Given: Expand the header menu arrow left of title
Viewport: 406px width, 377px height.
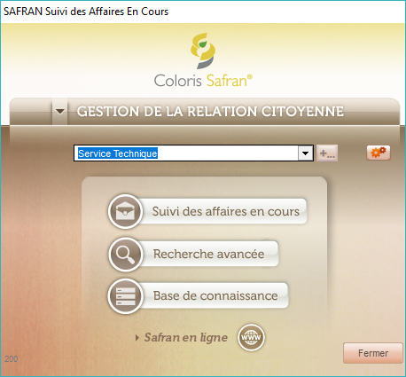Looking at the screenshot, I should (x=60, y=112).
